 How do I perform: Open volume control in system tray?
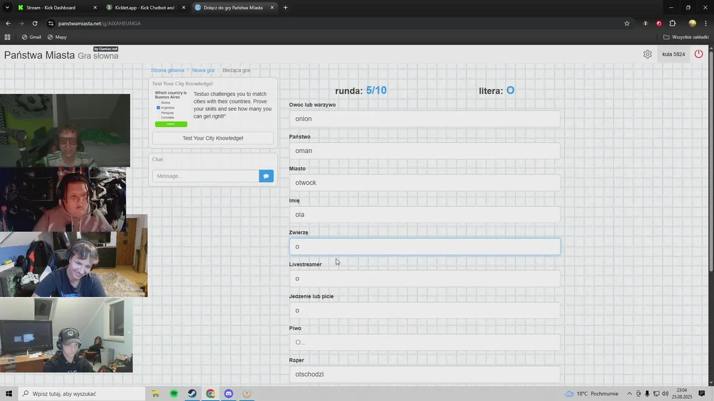tap(665, 394)
